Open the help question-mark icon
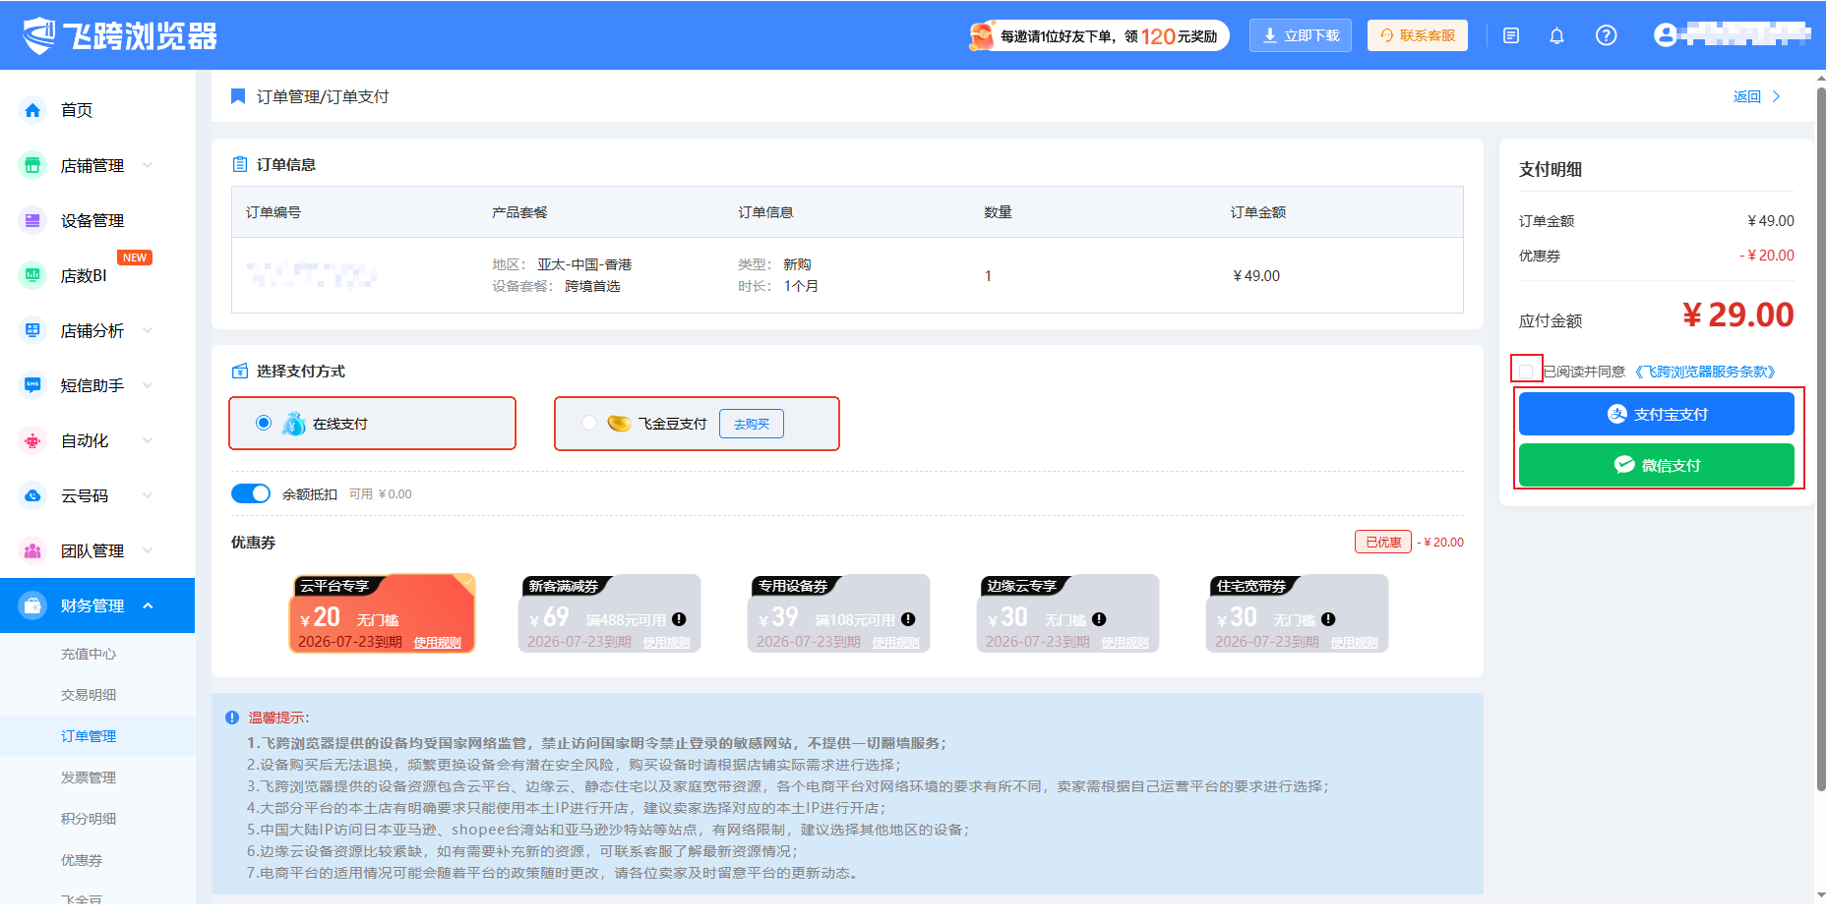The image size is (1826, 921). pyautogui.click(x=1606, y=35)
